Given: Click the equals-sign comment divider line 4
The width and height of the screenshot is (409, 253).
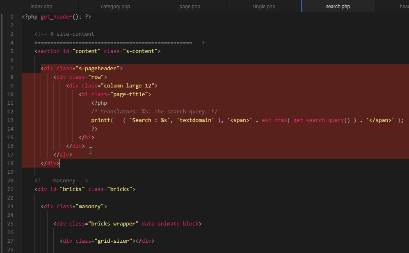Looking at the screenshot, I should tap(119, 43).
